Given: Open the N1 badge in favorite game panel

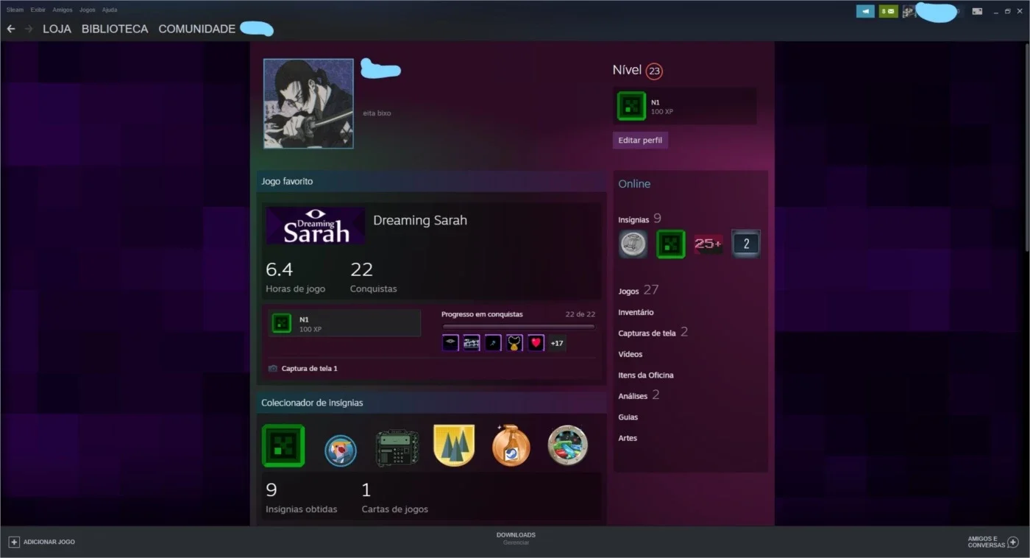Looking at the screenshot, I should (281, 323).
